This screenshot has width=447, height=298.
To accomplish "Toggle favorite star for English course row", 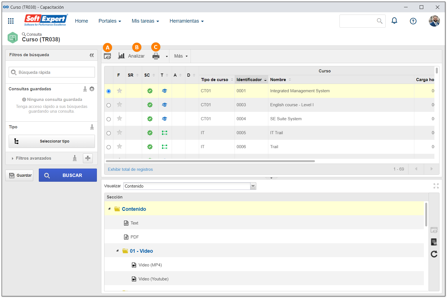I will (119, 105).
